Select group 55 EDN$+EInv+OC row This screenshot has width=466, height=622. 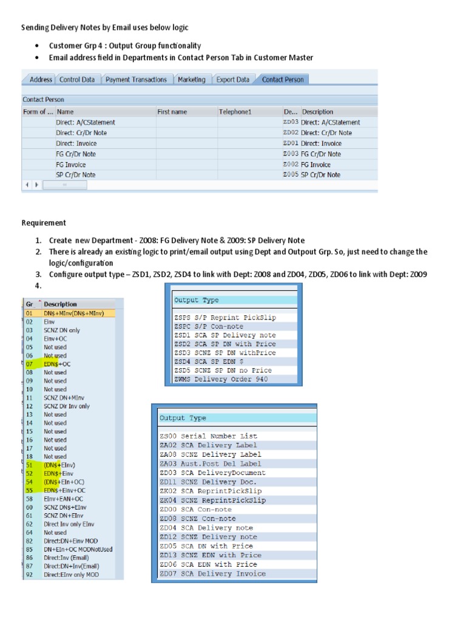[x=69, y=490]
